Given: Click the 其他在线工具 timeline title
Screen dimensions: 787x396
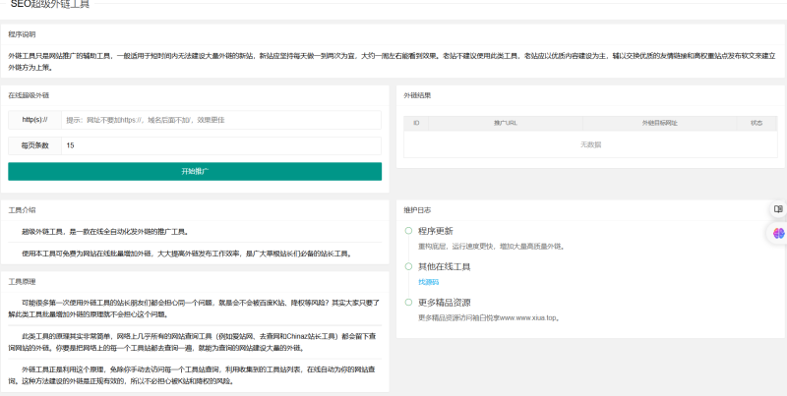Looking at the screenshot, I should click(x=445, y=266).
